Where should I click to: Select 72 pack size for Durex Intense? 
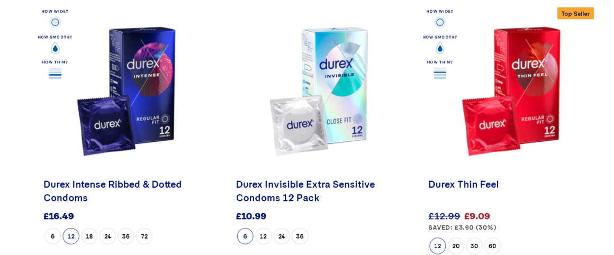144,236
